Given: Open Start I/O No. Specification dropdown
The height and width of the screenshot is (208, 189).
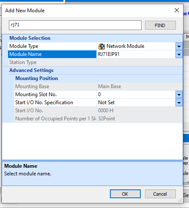Looking at the screenshot, I should tap(179, 103).
